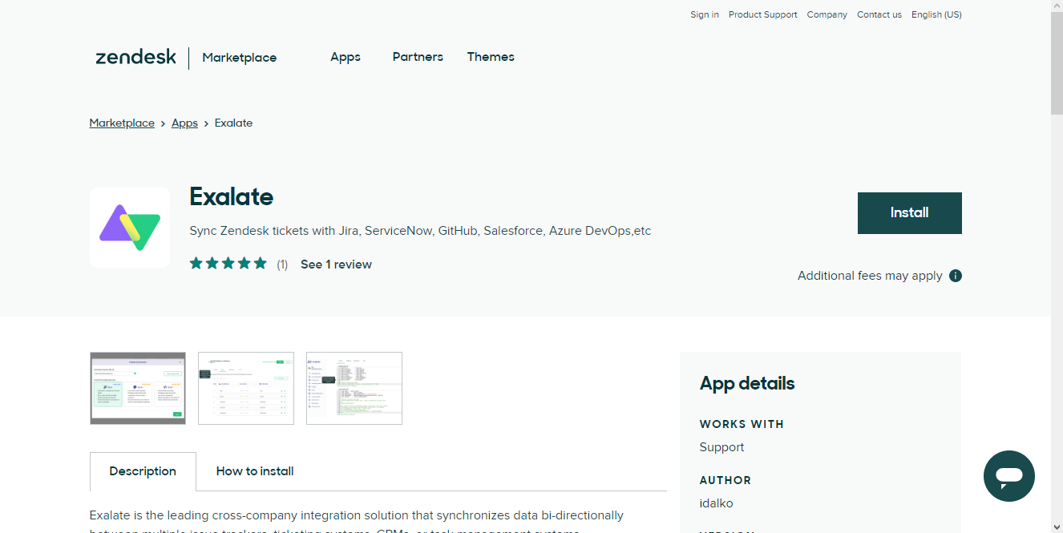Open the Company link
The image size is (1063, 533).
pos(827,14)
